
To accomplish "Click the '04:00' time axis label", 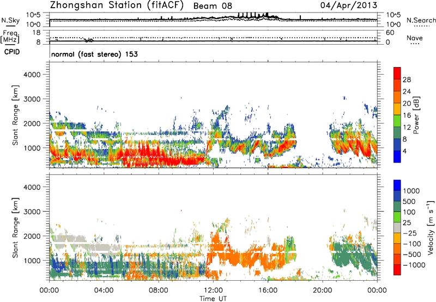I will point(104,291).
